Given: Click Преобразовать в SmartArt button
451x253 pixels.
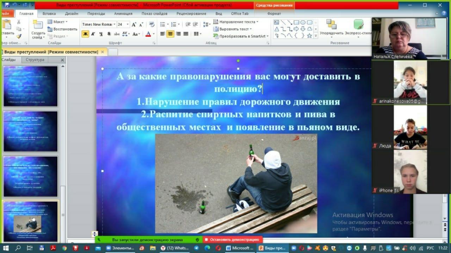Looking at the screenshot, I should [x=241, y=36].
